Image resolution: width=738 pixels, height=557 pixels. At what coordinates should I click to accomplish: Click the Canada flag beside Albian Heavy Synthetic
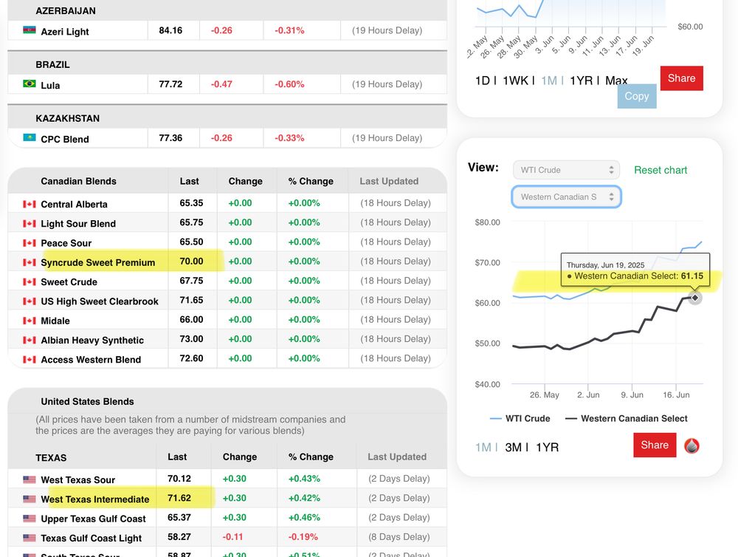[x=30, y=340]
